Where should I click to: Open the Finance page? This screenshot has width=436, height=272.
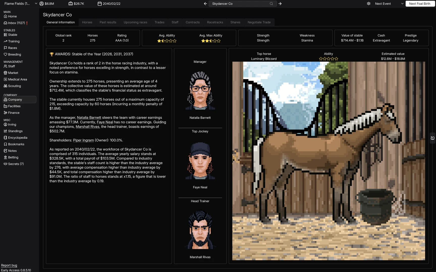coord(13,113)
